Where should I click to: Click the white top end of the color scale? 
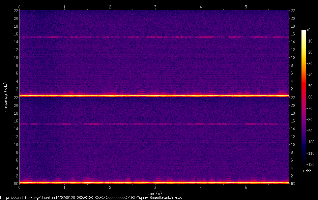point(304,31)
